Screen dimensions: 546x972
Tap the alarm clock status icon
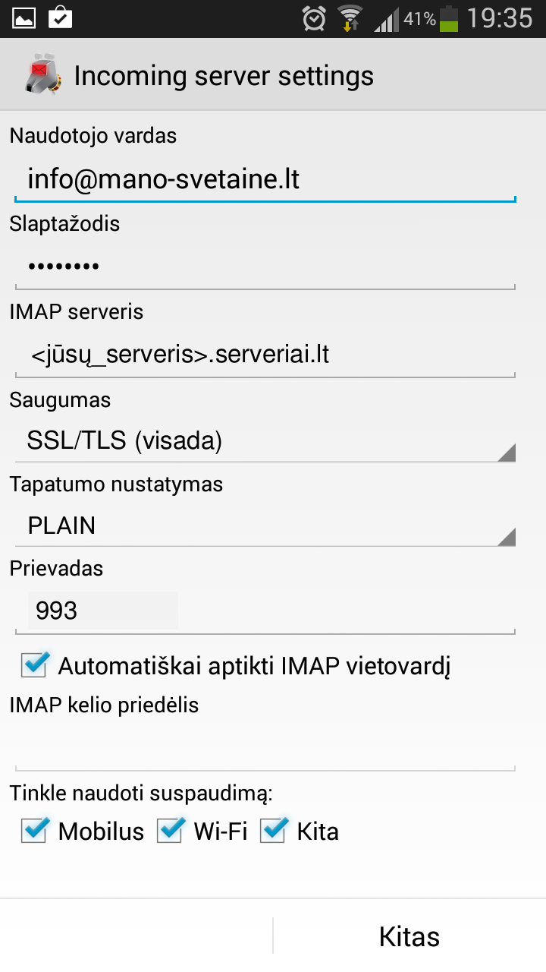point(313,17)
